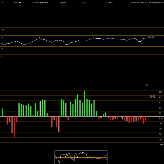Click the MR panel label

[x=146, y=85]
